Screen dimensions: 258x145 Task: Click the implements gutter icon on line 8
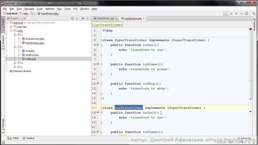(98, 64)
